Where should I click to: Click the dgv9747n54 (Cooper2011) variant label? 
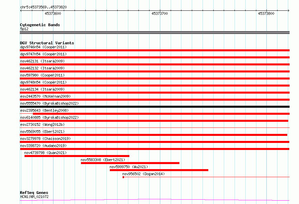(x=43, y=54)
